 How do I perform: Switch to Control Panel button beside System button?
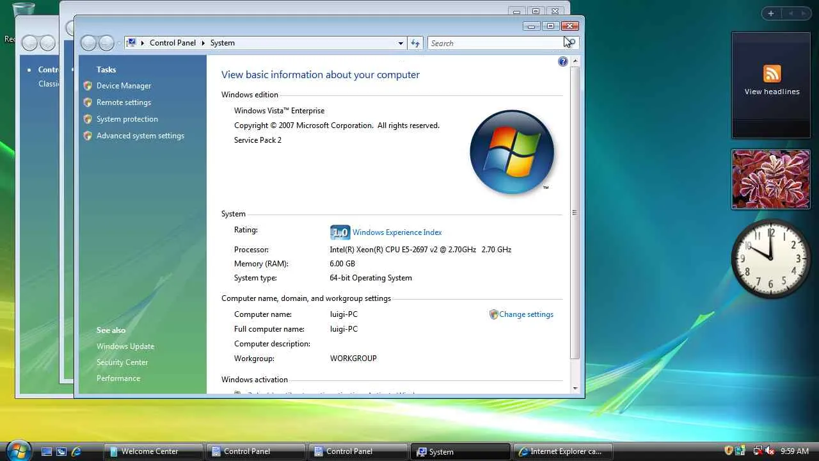(358, 451)
